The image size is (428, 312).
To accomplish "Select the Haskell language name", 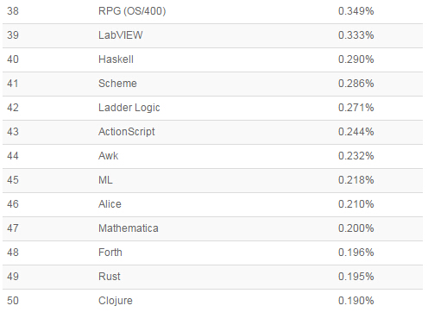I will 116,59.
